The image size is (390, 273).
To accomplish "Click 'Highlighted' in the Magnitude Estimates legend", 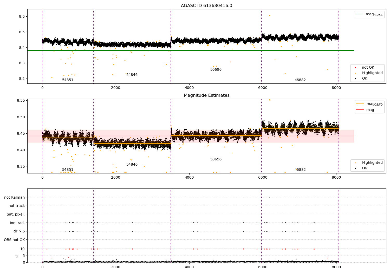I will [x=372, y=163].
